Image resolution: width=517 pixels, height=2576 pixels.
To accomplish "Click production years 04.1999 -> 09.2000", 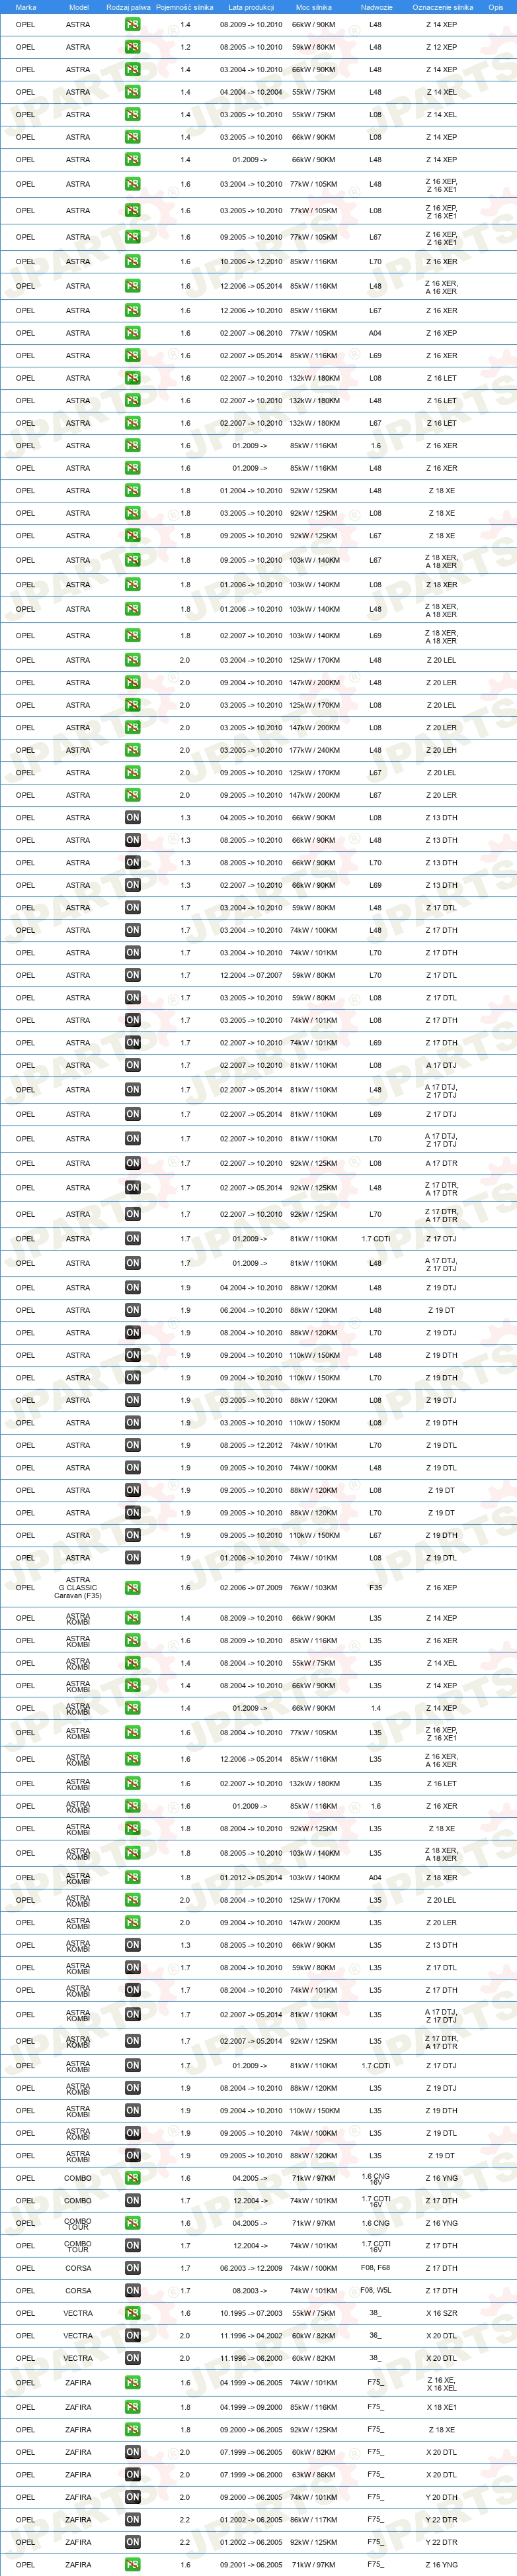I will coord(251,2407).
